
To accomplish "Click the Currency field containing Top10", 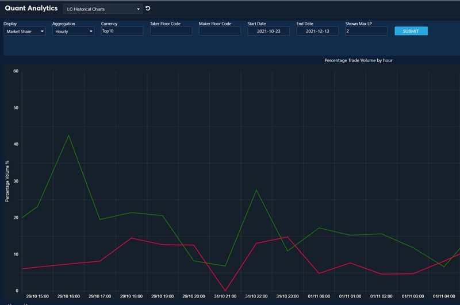I will click(122, 32).
